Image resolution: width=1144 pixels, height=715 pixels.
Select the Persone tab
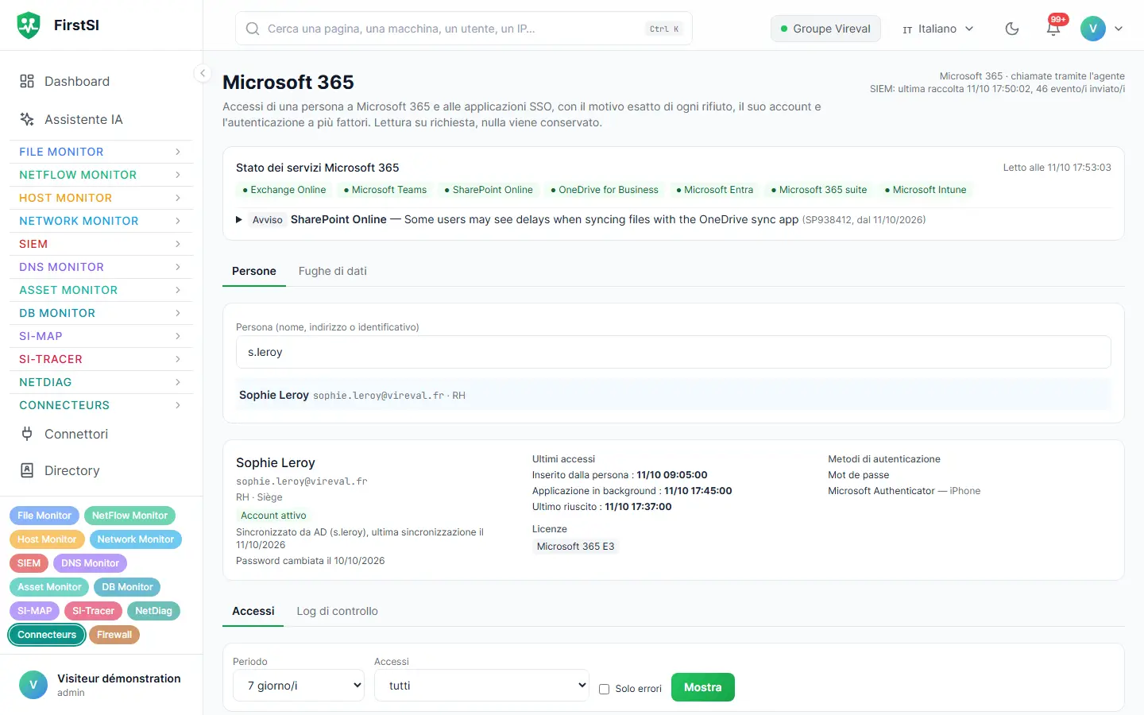pos(254,271)
